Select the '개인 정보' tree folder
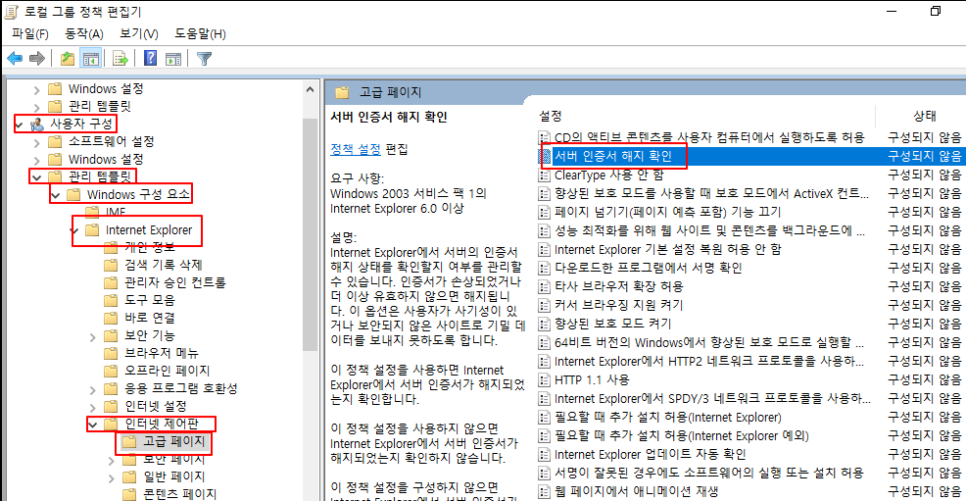Screen dimensions: 966x501 (150, 248)
